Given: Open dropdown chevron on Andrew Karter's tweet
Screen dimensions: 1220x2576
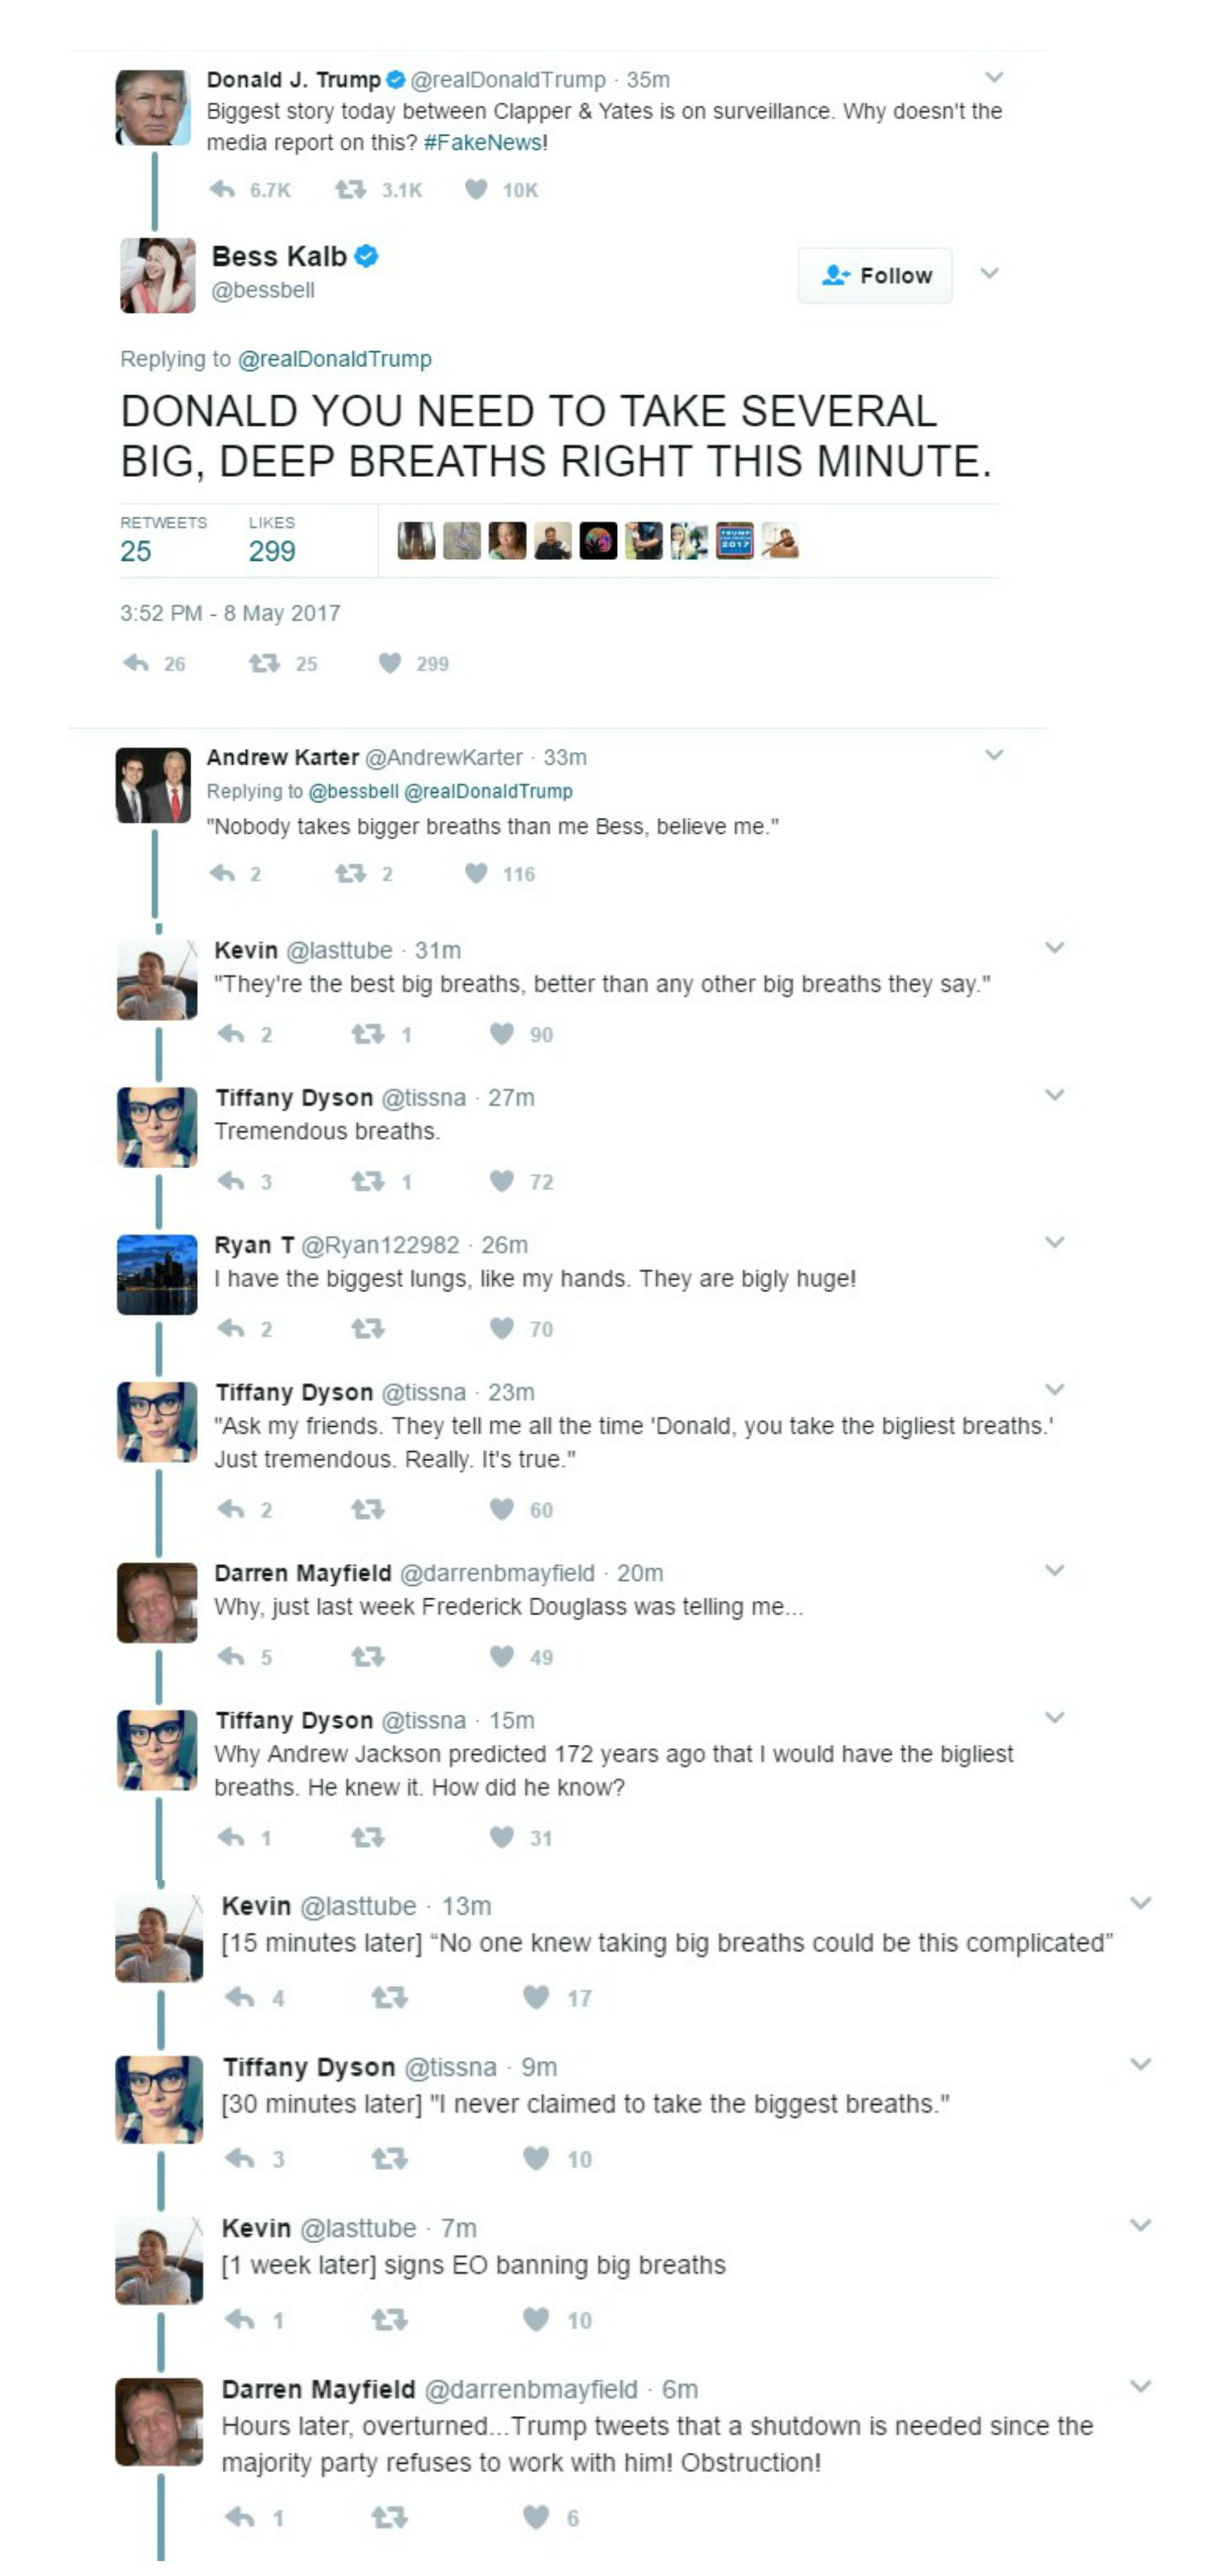Looking at the screenshot, I should 994,755.
